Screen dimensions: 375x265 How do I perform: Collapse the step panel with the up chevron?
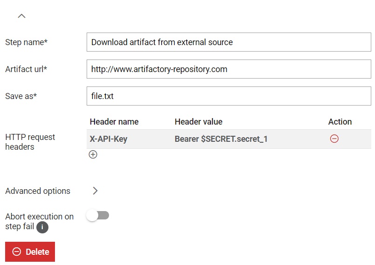pyautogui.click(x=21, y=16)
